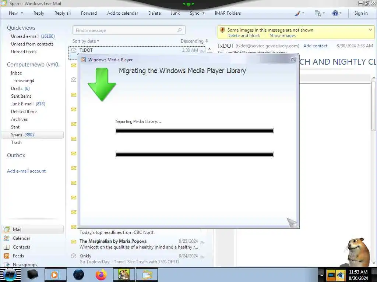Click Add e-mail account link

(x=26, y=171)
